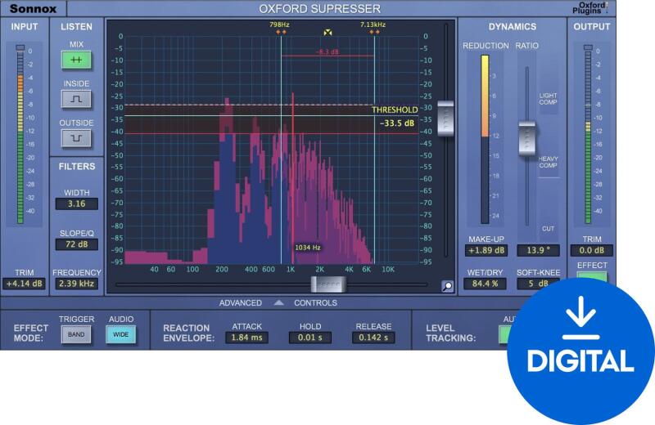
Task: Click the 7.13kHz upper band marker
Action: coord(373,34)
